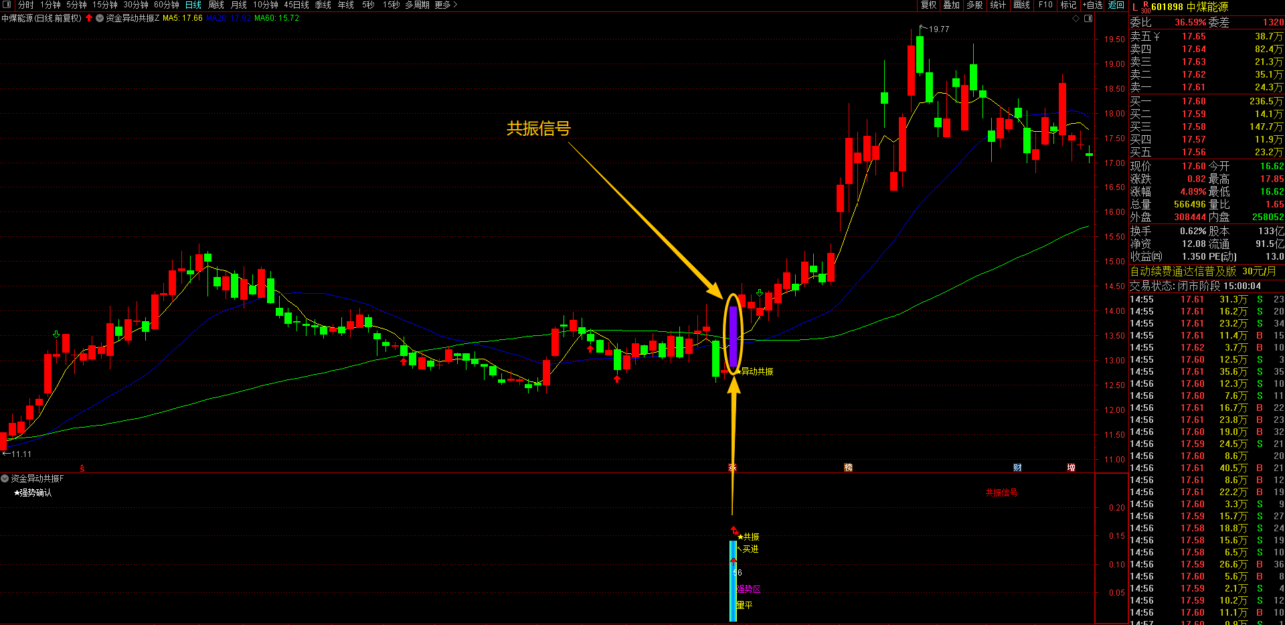The image size is (1285, 625).
Task: Click the 买一 volume 236.5万
Action: pos(1266,102)
